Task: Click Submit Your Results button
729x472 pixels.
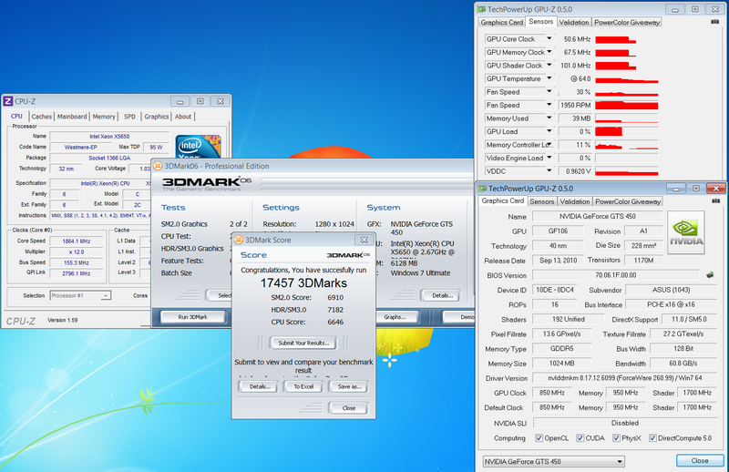Action: pos(303,343)
